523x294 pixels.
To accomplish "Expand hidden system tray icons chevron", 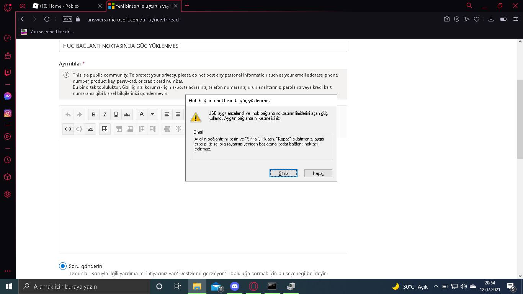I will tap(436, 286).
